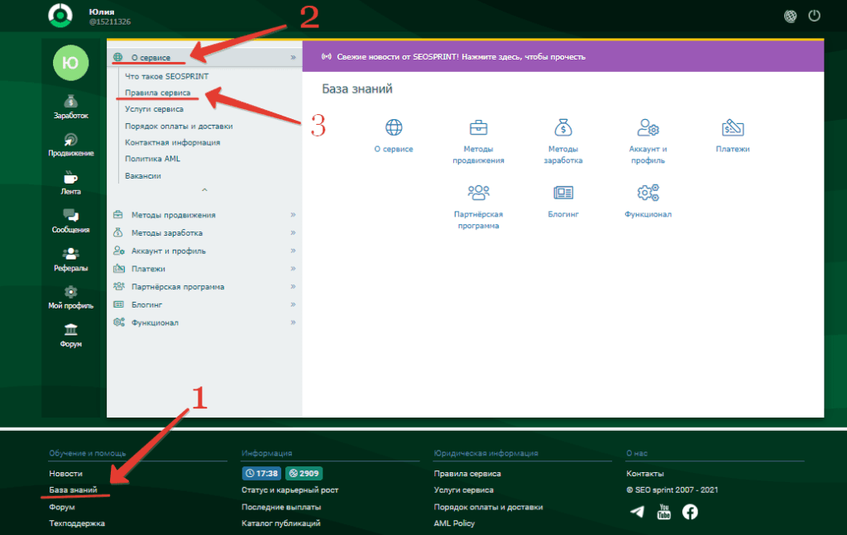Screen dimensions: 847x535
Task: Click the SEOSPRINT logo icon
Action: pyautogui.click(x=60, y=15)
